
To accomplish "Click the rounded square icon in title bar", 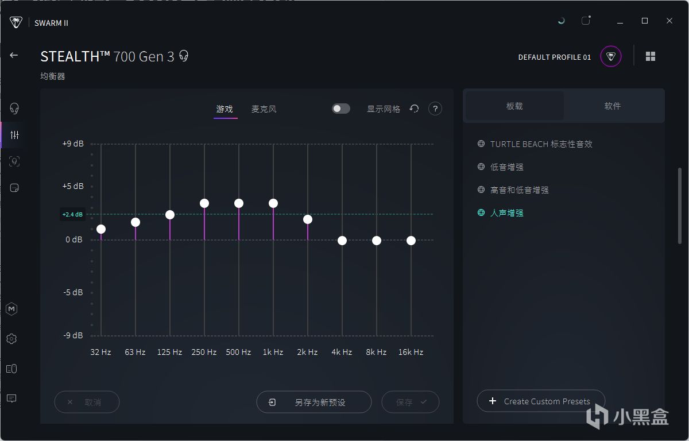I will pyautogui.click(x=586, y=21).
